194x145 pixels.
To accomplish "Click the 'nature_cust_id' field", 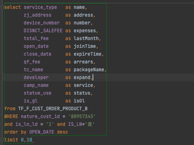I will point(40,116).
